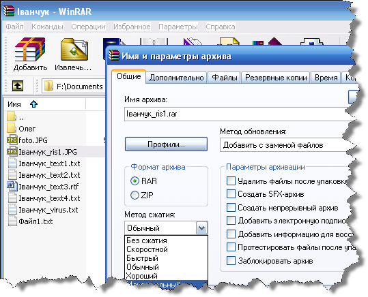Viewport: 368px width, 297px height.
Task: Click the folder icon next to F:\Documents
Action: pos(48,86)
